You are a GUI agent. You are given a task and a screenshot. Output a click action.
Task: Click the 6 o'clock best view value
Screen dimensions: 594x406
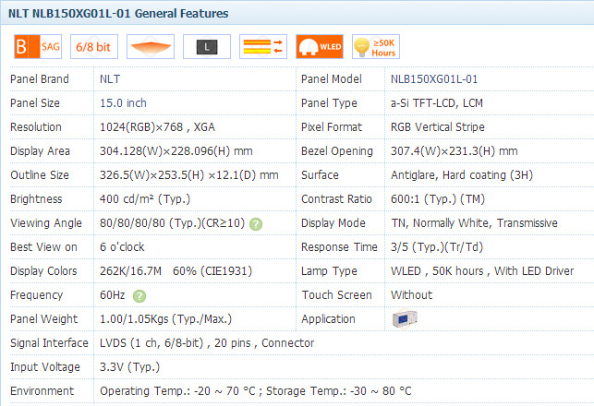(x=122, y=247)
